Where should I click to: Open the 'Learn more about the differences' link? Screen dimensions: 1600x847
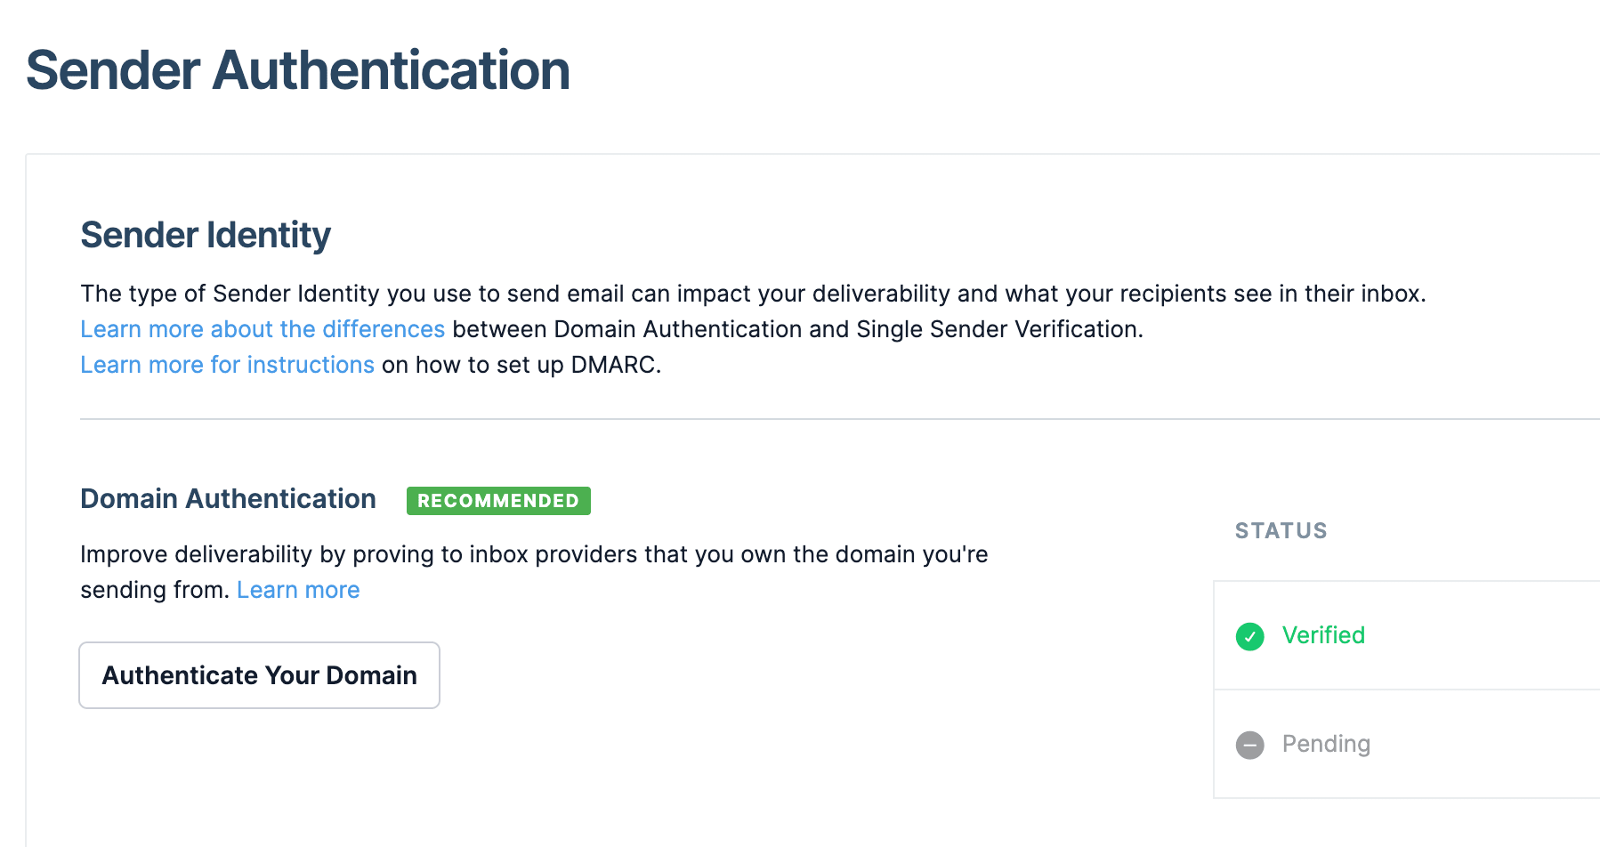point(263,329)
